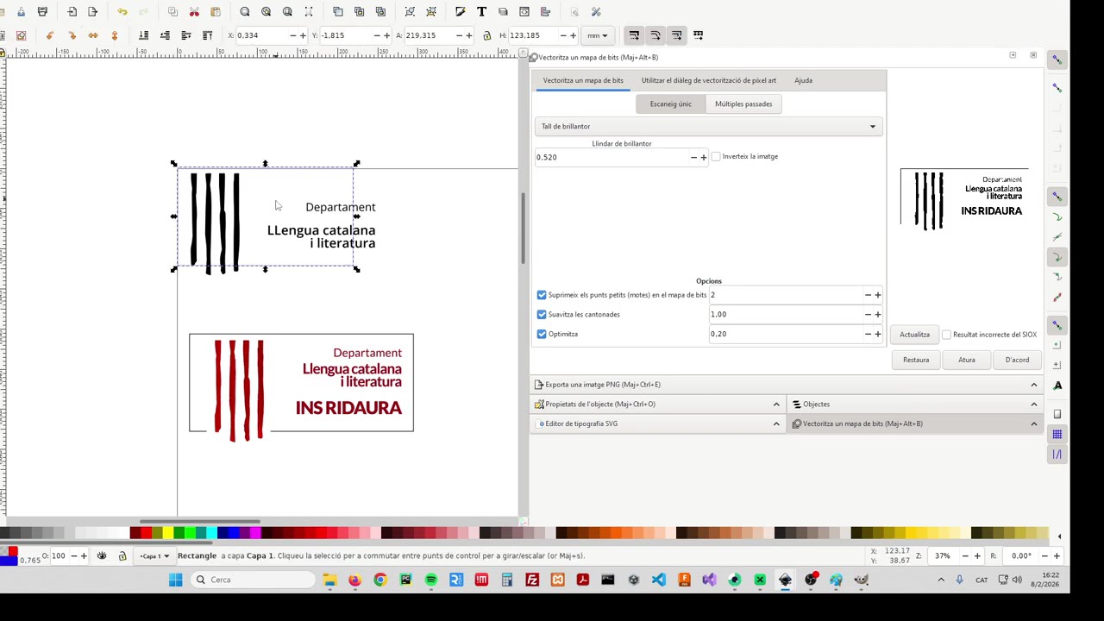The image size is (1104, 621).
Task: Open the 'Capa 1' layer dropdown
Action: coord(155,556)
